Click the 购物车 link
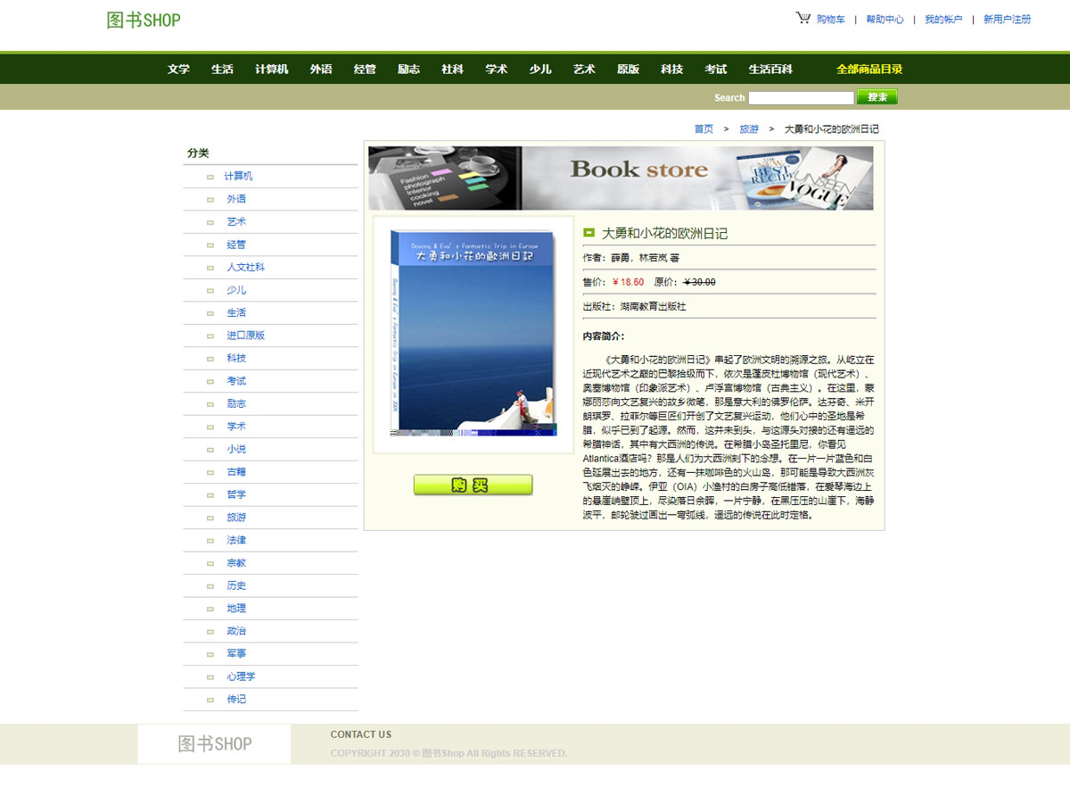Image resolution: width=1070 pixels, height=788 pixels. tap(831, 20)
